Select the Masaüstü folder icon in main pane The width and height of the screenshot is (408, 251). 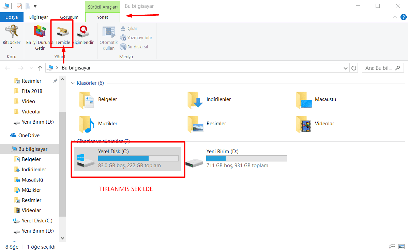(304, 100)
